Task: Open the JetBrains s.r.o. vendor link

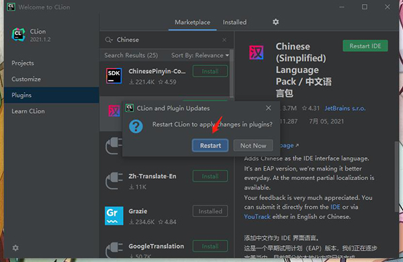Action: click(345, 108)
